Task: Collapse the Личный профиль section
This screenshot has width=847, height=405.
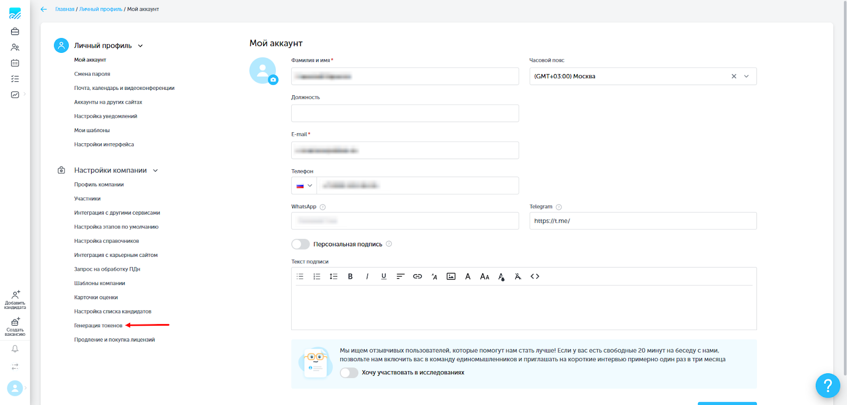Action: coord(140,46)
